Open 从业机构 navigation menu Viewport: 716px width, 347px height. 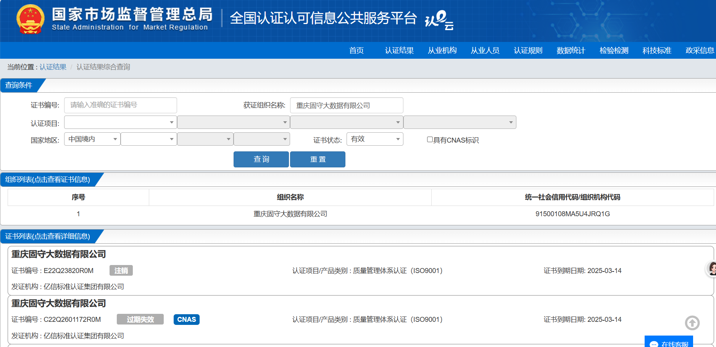(x=442, y=50)
